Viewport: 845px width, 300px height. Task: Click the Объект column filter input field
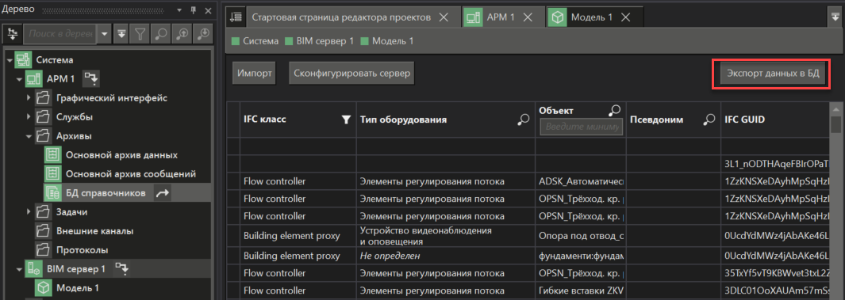pos(582,127)
